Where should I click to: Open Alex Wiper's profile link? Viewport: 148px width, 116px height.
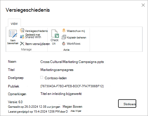76,111
